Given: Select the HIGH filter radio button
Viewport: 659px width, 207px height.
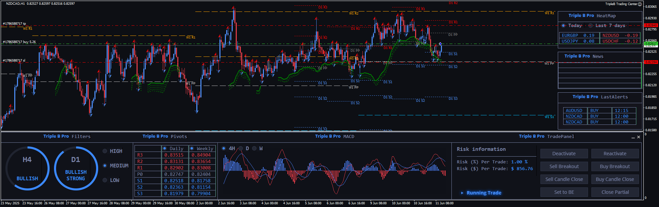Looking at the screenshot, I should click(x=105, y=151).
